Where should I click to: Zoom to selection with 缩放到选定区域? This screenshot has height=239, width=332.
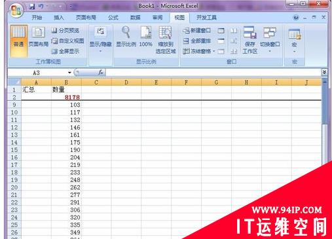[166, 40]
